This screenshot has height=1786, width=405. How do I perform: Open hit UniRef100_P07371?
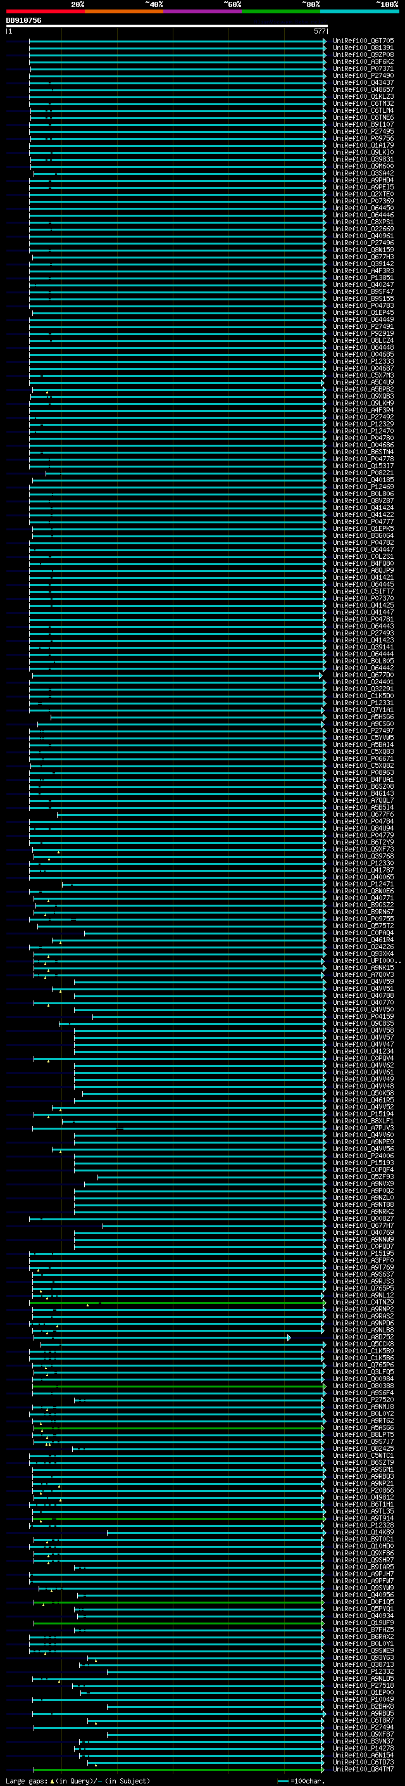click(x=363, y=68)
